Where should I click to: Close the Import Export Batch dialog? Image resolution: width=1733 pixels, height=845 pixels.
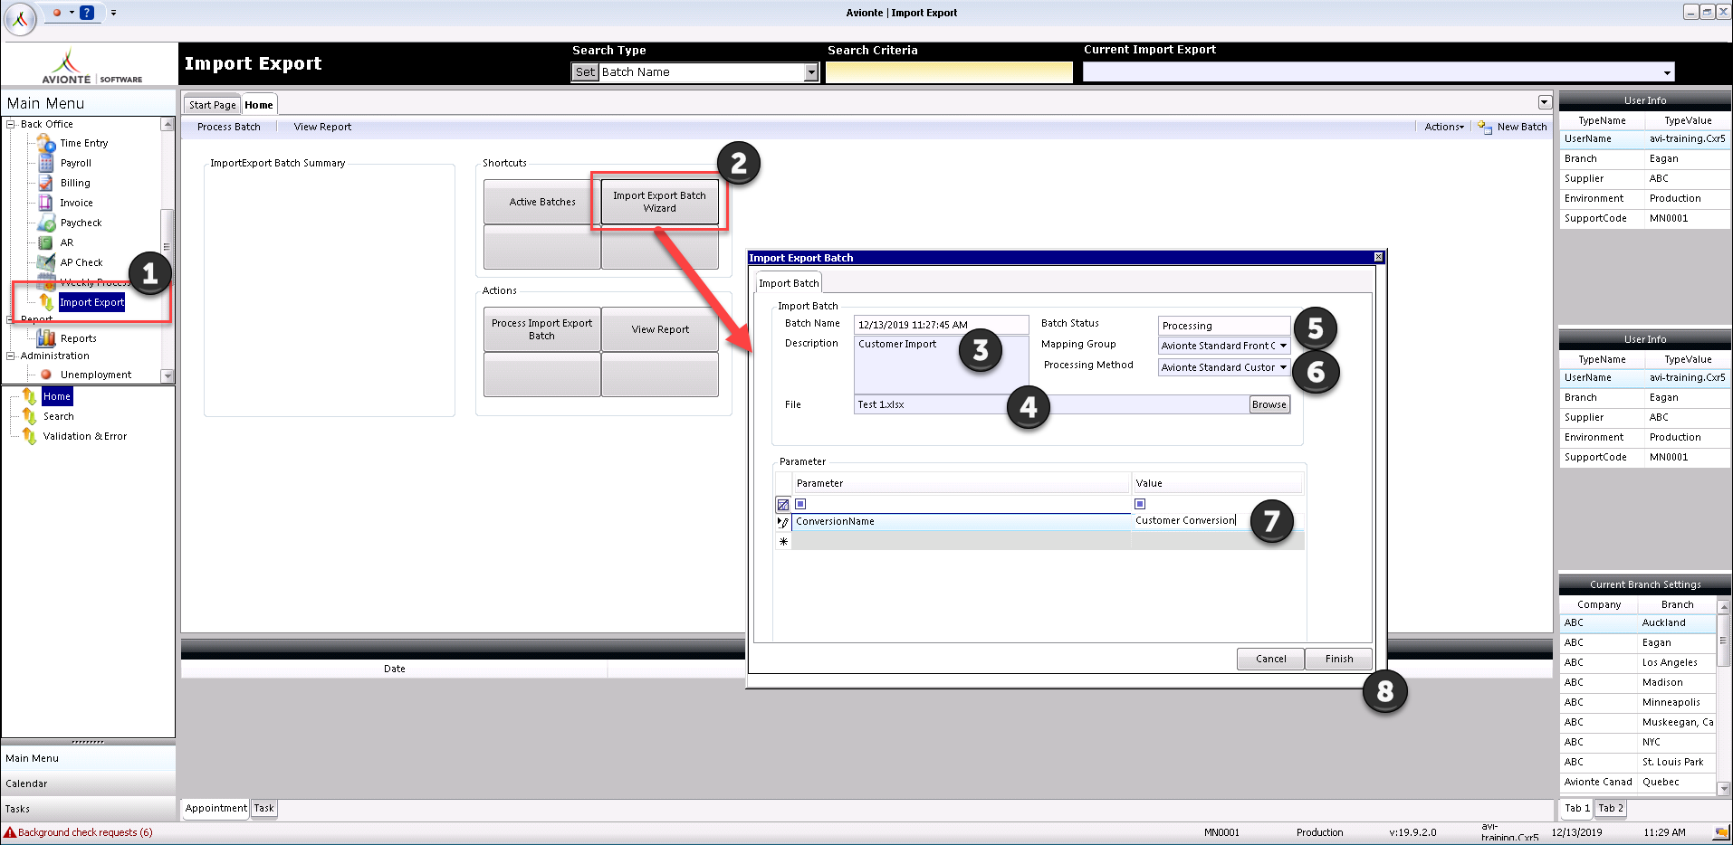[x=1378, y=258]
